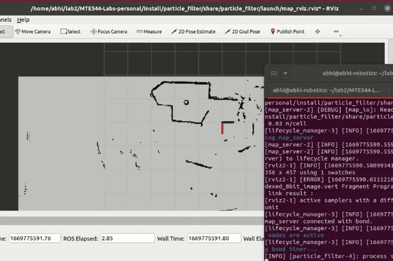Click the Wall Time value field
This screenshot has height=261, width=393.
[214, 238]
